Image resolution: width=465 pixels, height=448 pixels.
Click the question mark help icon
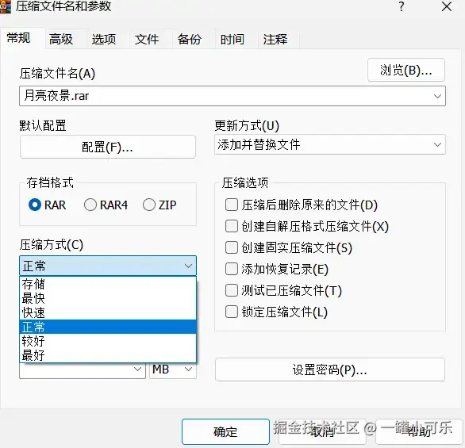[x=402, y=6]
